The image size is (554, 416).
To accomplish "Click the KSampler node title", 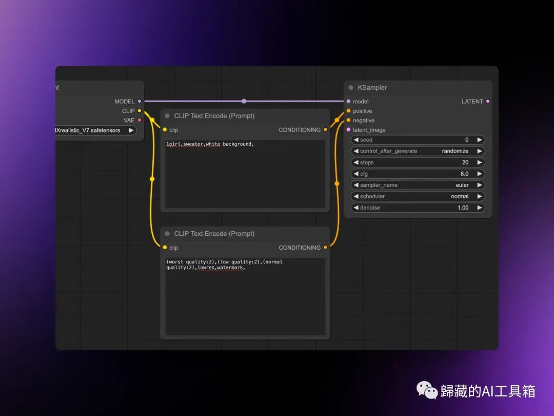I will 372,87.
